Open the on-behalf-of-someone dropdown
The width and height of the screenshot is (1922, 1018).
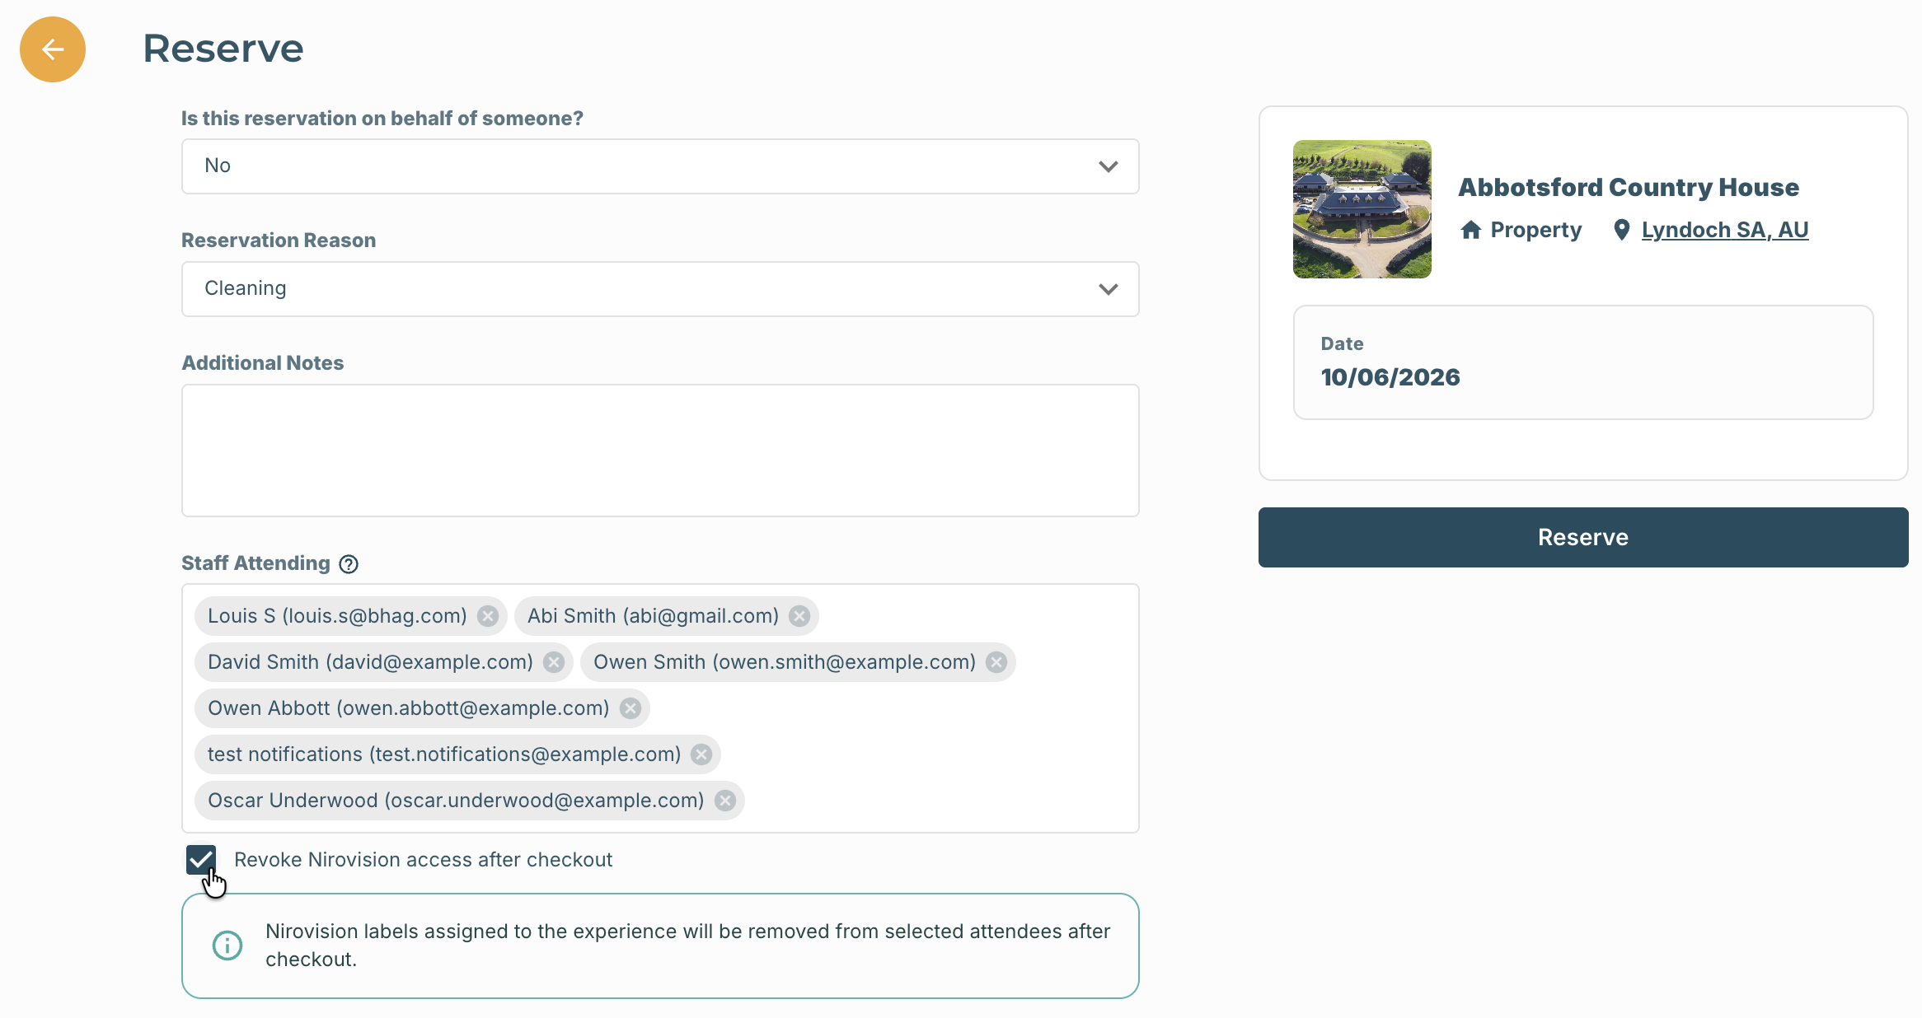tap(660, 166)
